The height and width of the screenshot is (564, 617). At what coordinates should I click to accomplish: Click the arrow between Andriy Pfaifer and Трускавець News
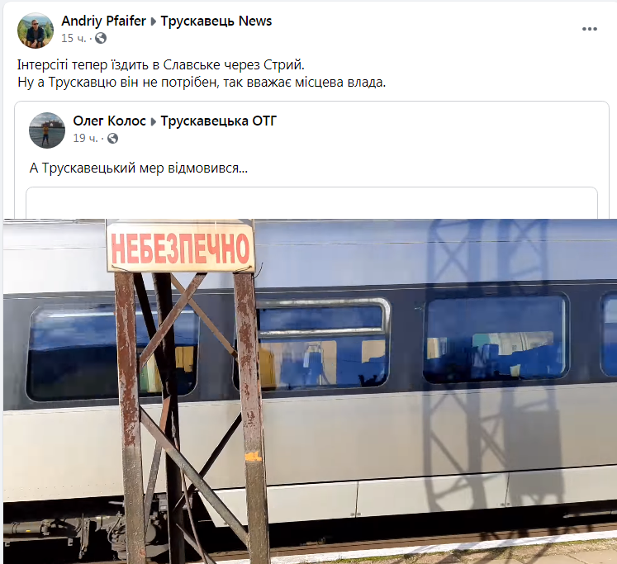coord(154,21)
